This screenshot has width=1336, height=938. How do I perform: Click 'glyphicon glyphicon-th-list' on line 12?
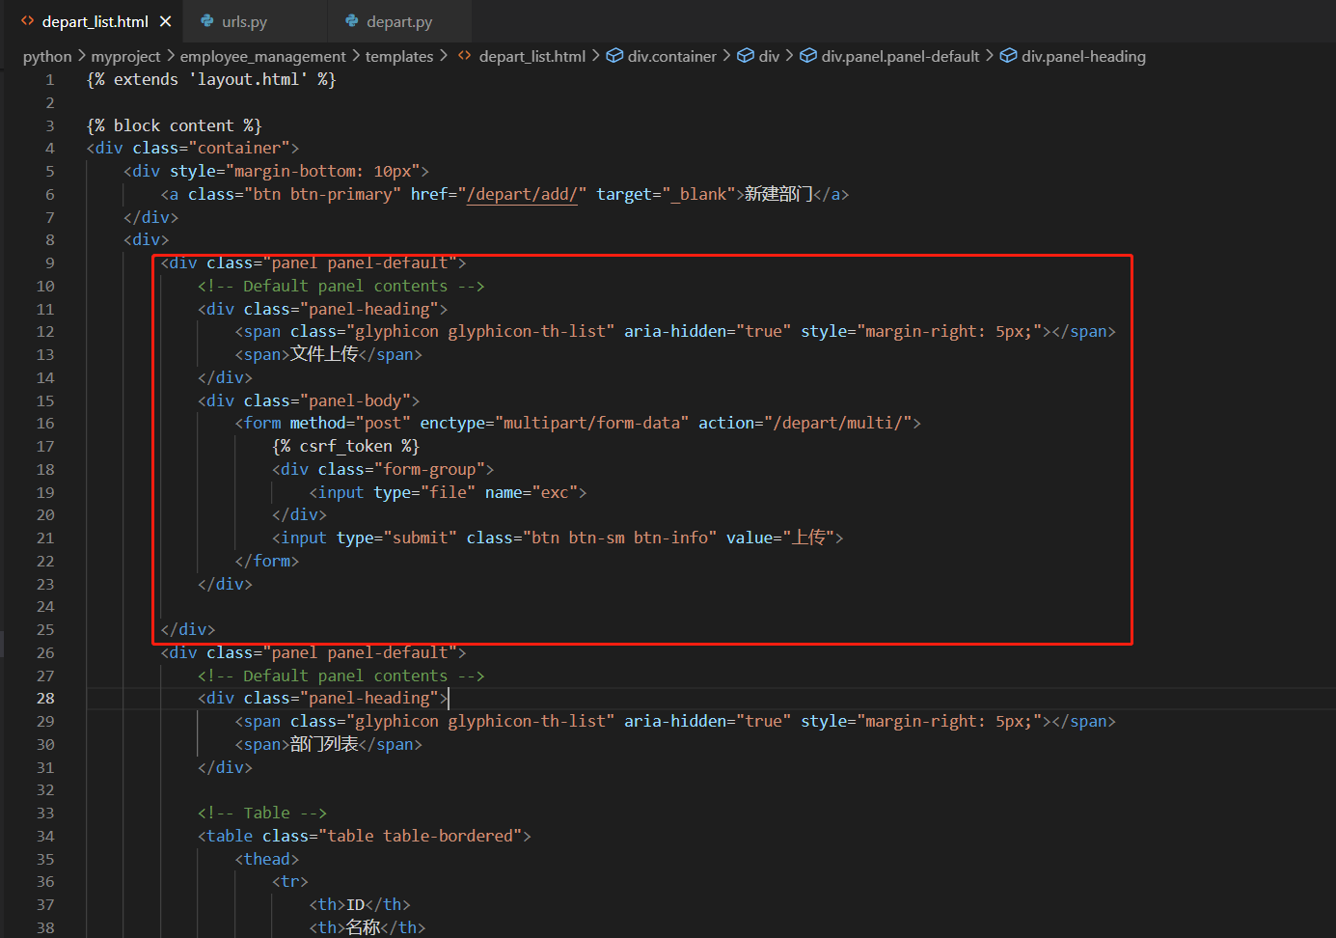[480, 331]
